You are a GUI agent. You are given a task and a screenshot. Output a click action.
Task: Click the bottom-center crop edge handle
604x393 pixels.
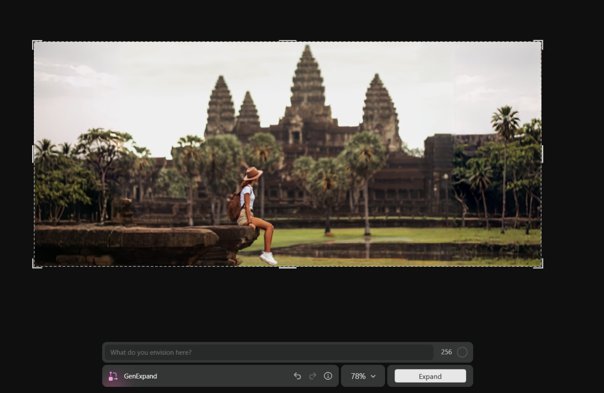click(288, 267)
